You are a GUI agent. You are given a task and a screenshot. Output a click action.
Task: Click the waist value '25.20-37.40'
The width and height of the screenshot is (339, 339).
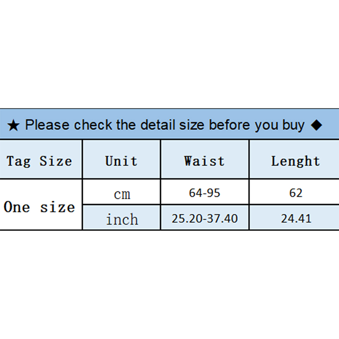[205, 219]
